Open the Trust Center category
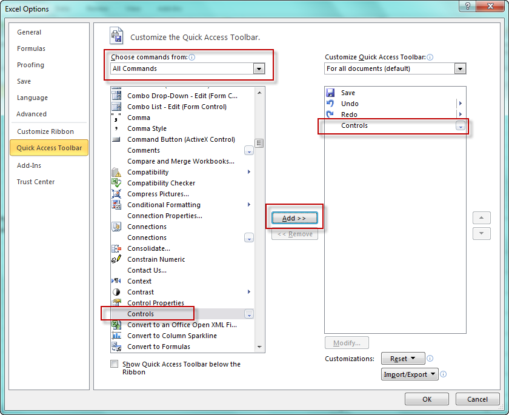The image size is (509, 415). (36, 182)
